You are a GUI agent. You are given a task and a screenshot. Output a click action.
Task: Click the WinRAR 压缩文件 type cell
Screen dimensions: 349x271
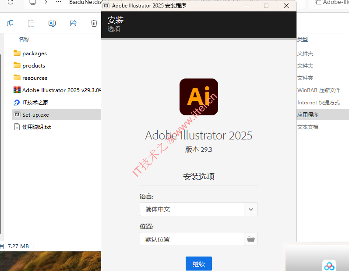[319, 90]
